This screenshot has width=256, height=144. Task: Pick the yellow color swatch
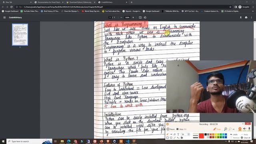click(x=216, y=134)
